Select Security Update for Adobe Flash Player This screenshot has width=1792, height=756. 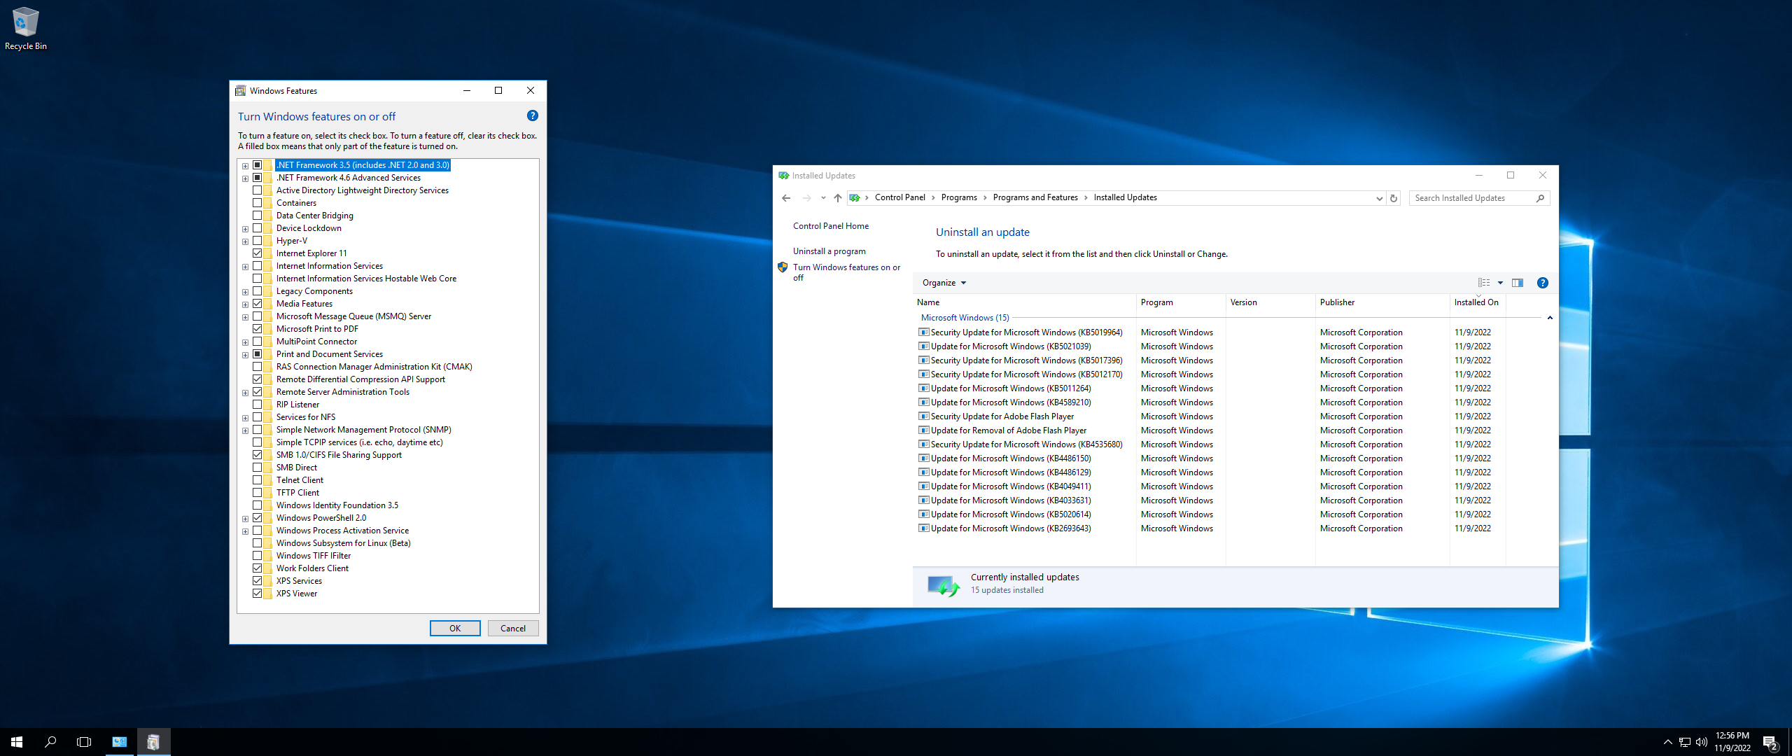(x=1002, y=416)
